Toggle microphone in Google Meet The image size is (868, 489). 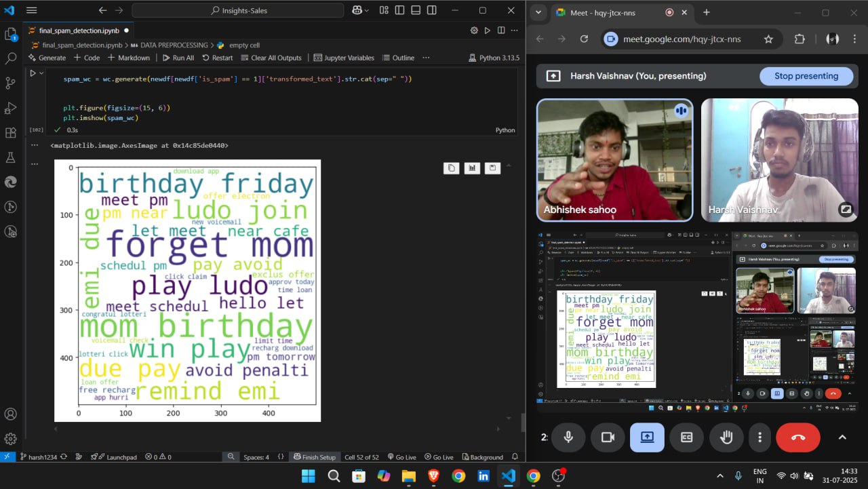568,437
